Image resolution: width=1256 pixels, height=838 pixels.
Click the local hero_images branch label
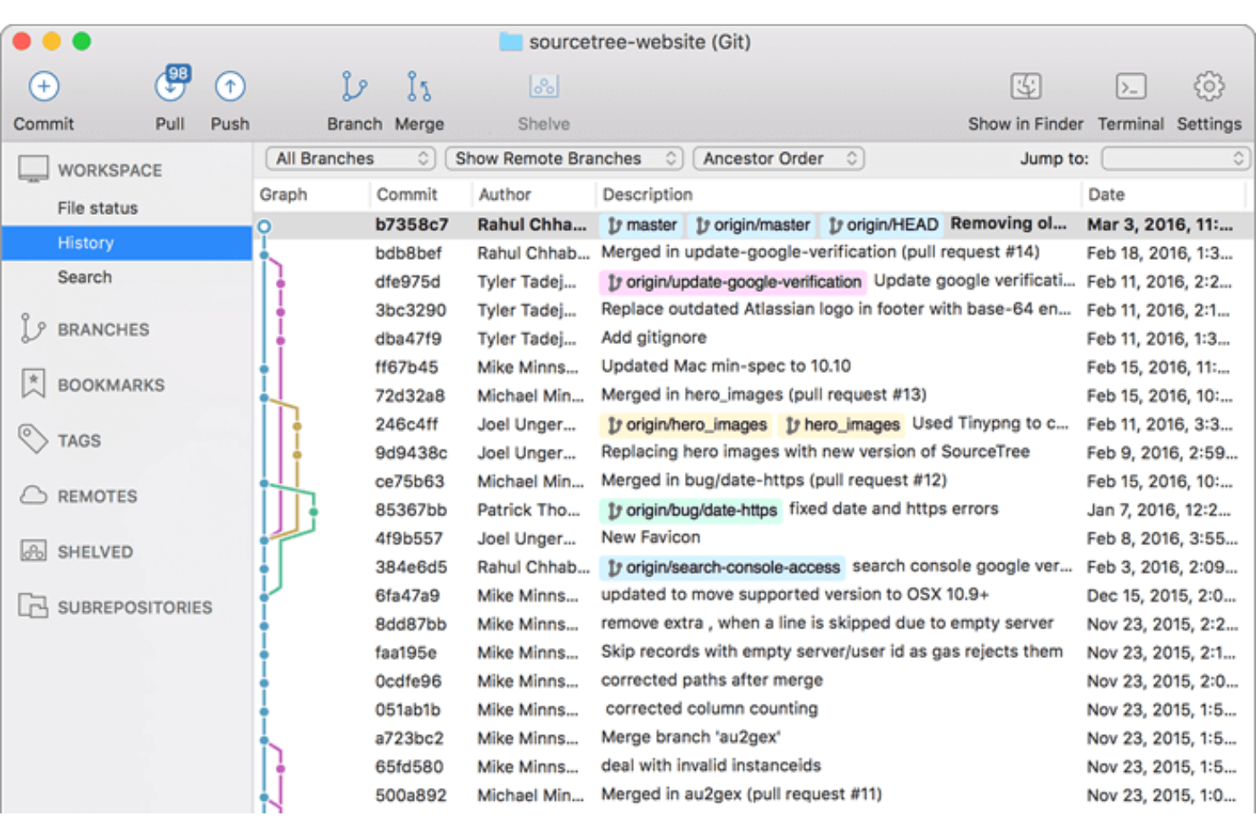(x=841, y=425)
